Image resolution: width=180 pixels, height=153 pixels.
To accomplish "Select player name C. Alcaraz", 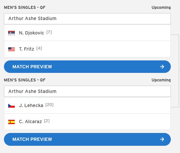I will click(30, 121).
